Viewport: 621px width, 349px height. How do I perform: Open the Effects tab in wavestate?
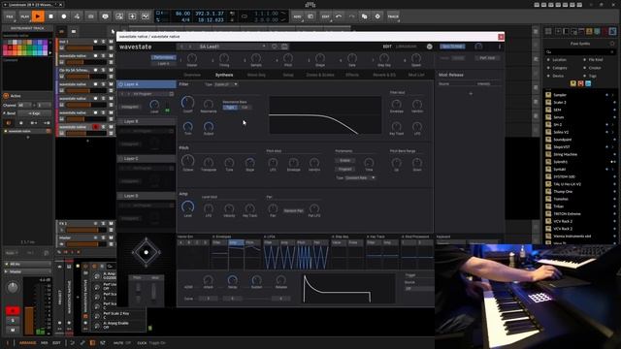click(352, 75)
